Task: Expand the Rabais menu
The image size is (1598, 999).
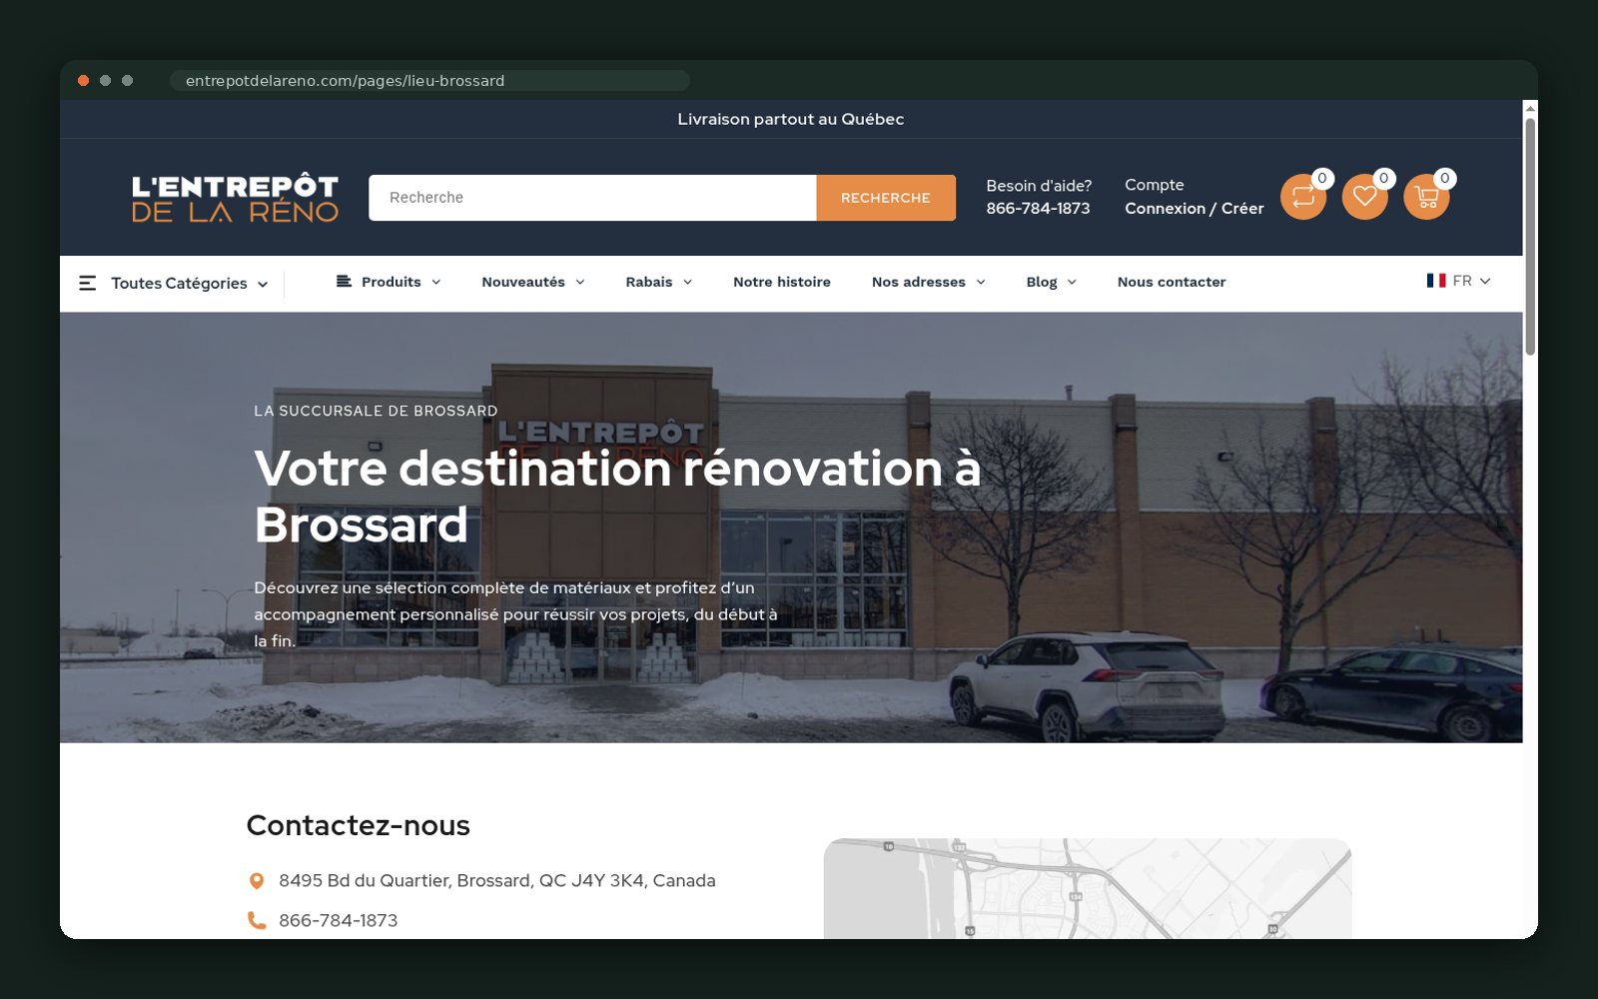Action: (x=659, y=283)
